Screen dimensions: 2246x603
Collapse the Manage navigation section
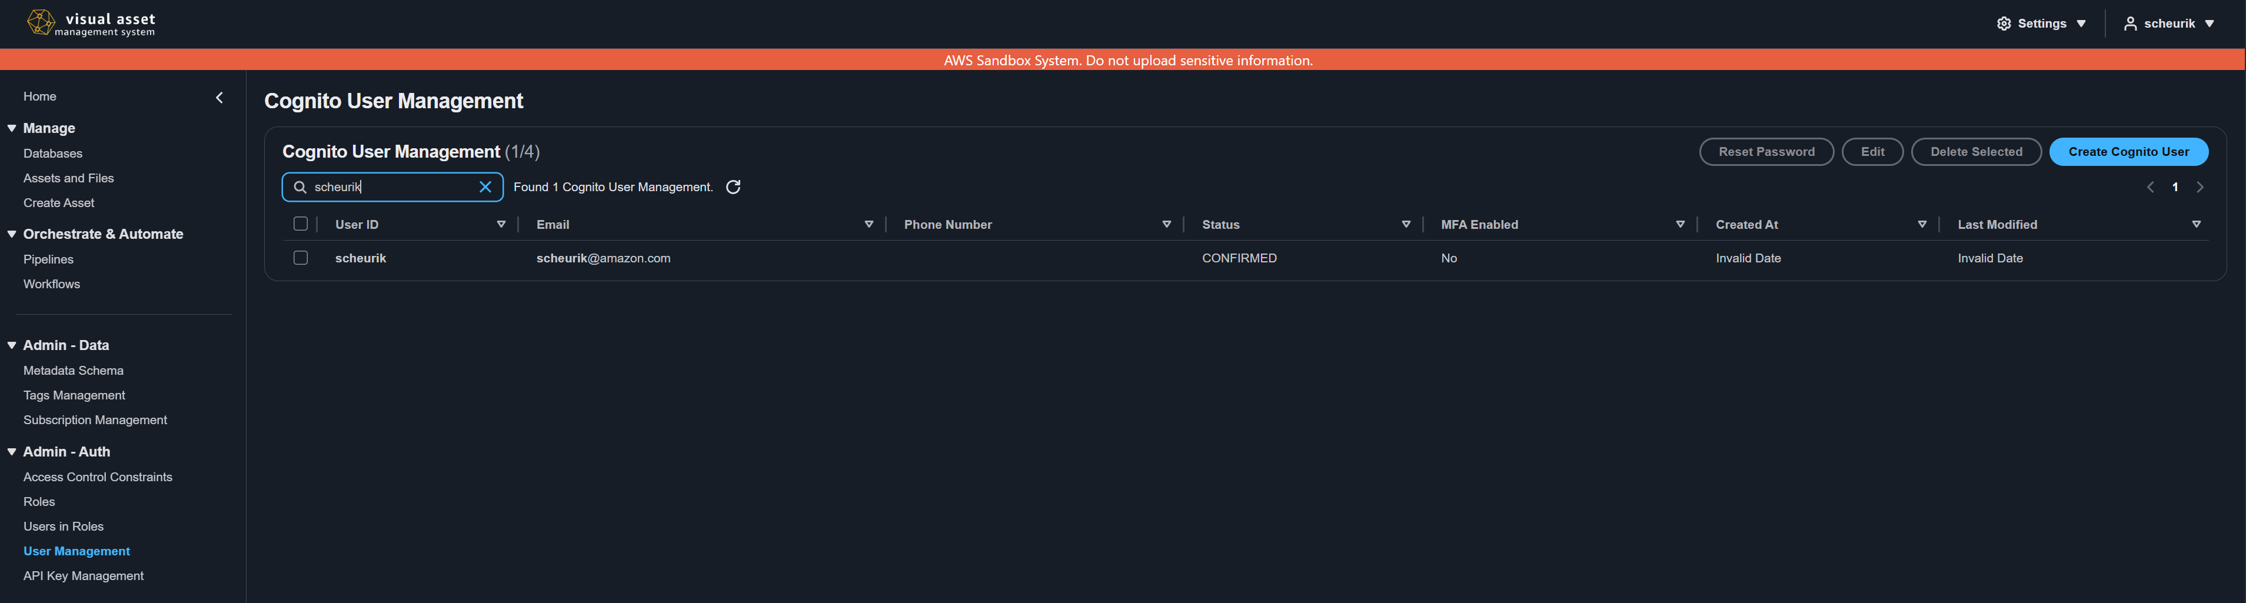(x=12, y=128)
